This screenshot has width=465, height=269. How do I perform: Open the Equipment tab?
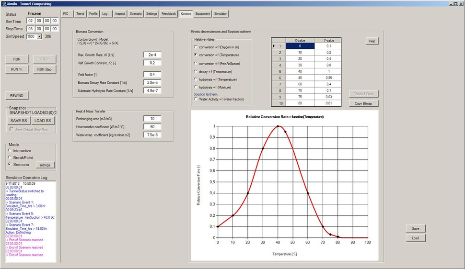[202, 14]
